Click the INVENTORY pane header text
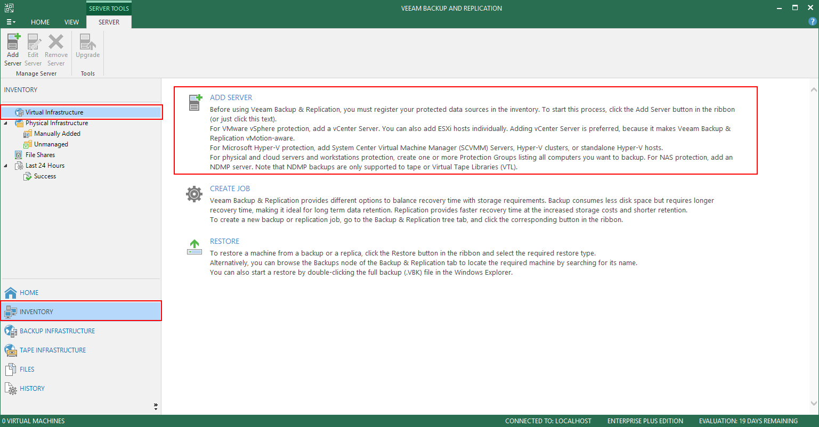This screenshot has width=819, height=427. (21, 90)
